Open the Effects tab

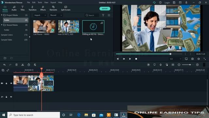pos(43,8)
